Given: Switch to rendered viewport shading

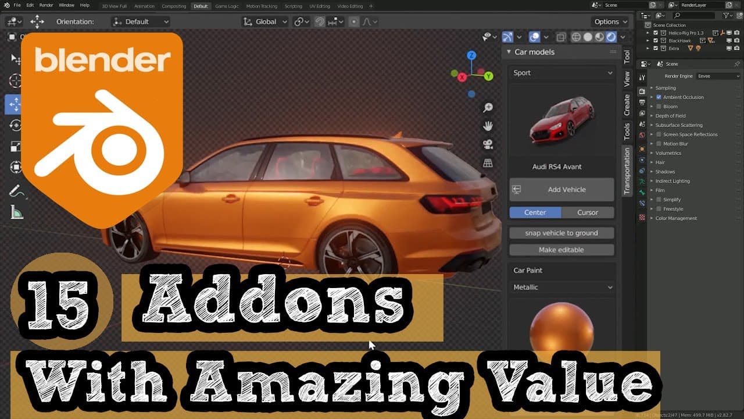Looking at the screenshot, I should pyautogui.click(x=611, y=37).
